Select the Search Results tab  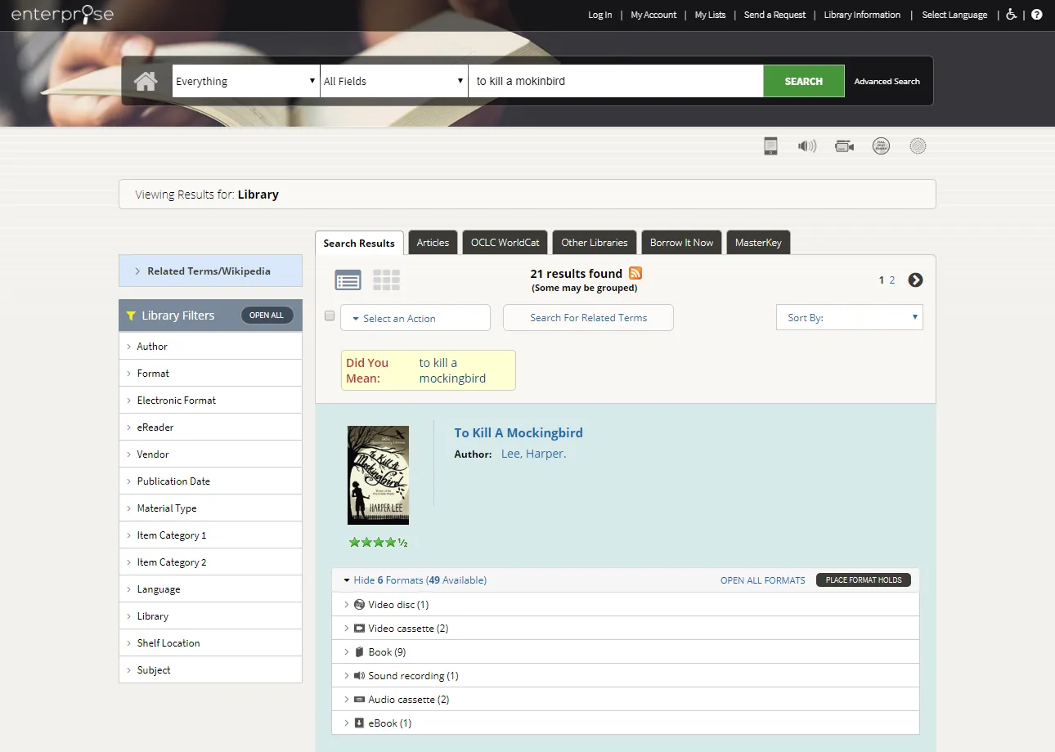coord(359,243)
